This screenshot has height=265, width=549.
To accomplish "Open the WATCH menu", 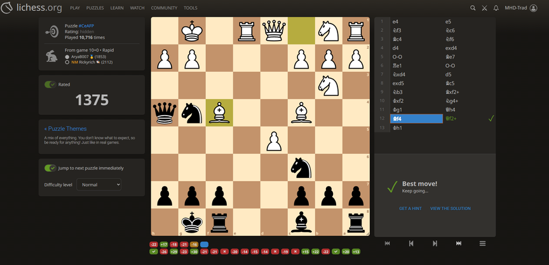I will (x=137, y=8).
